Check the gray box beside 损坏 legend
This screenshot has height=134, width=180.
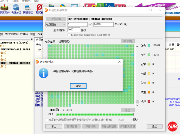tap(137, 101)
